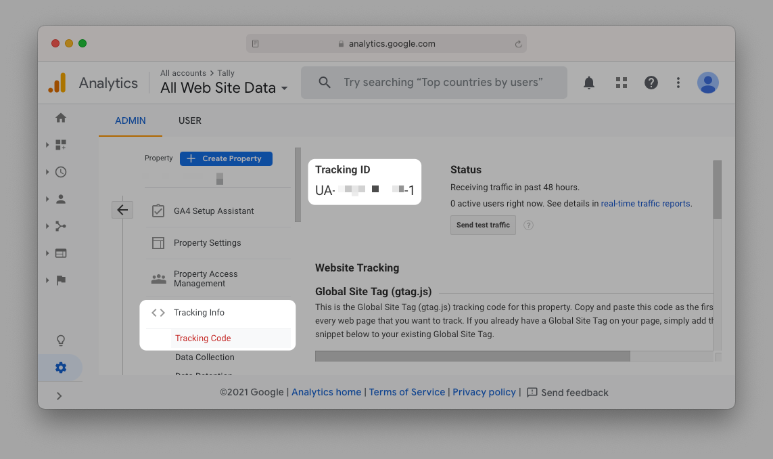Open the real-time traffic reports link
The image size is (773, 459).
(x=645, y=203)
